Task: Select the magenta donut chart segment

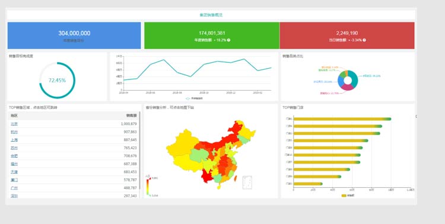Action: (347, 88)
